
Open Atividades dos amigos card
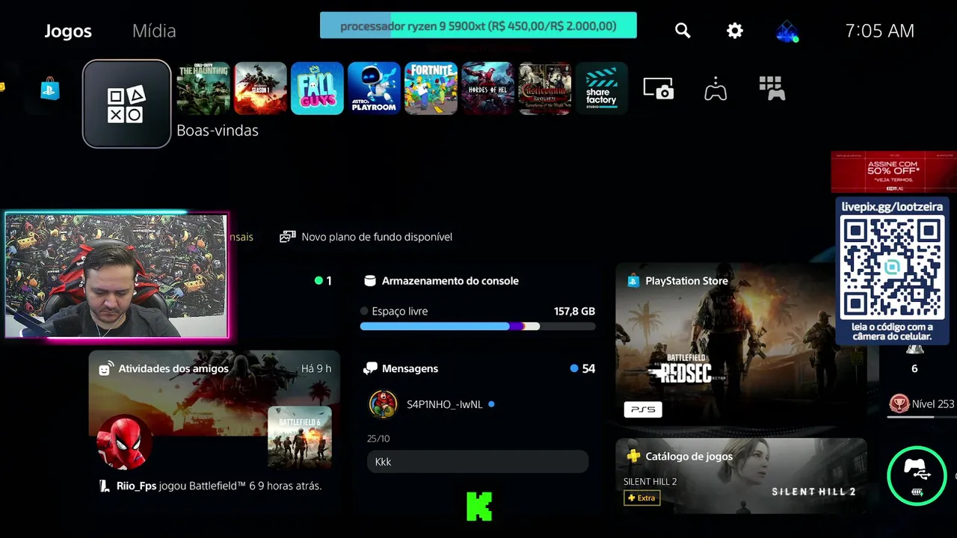[x=214, y=424]
